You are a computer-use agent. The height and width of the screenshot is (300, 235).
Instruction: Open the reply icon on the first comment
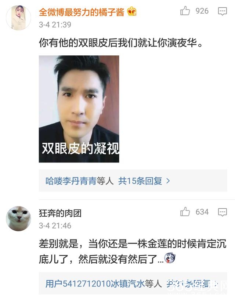click(x=223, y=11)
